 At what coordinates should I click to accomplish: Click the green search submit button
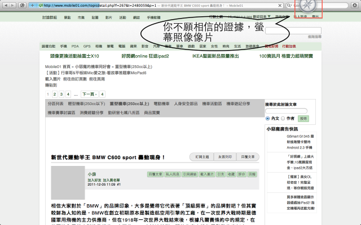303,119
